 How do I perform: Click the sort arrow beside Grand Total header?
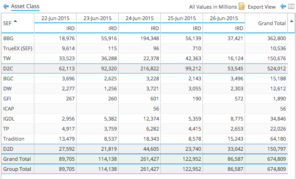[291, 21]
